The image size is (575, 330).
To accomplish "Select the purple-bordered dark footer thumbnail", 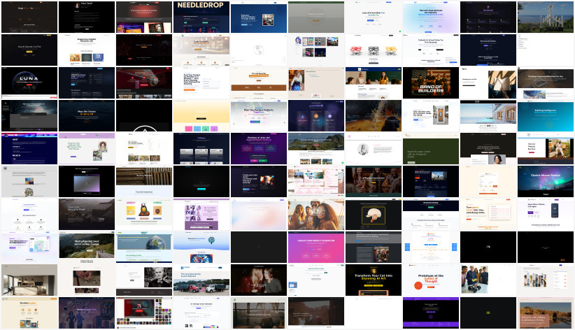I will 431,313.
